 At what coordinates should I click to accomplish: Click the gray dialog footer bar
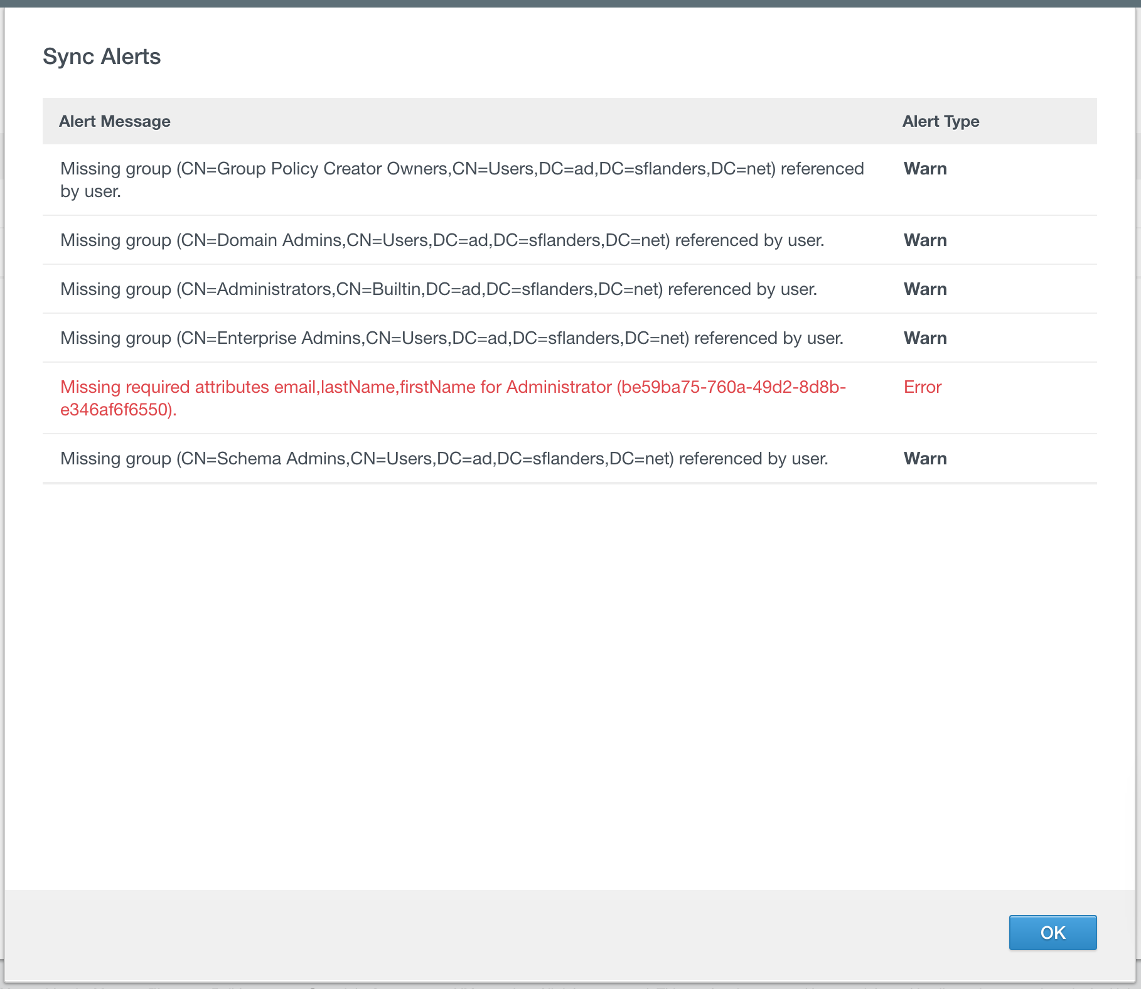point(502,935)
